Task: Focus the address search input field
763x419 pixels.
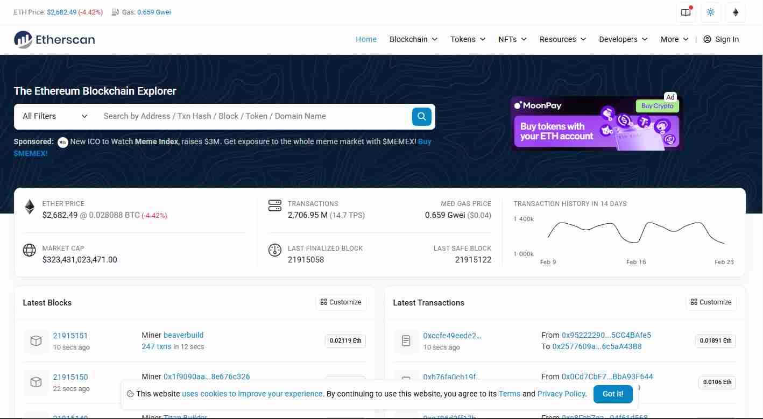Action: click(254, 116)
